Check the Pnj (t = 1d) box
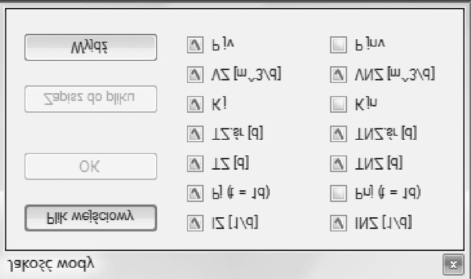Screen dimensions: 471x279 pyautogui.click(x=337, y=193)
